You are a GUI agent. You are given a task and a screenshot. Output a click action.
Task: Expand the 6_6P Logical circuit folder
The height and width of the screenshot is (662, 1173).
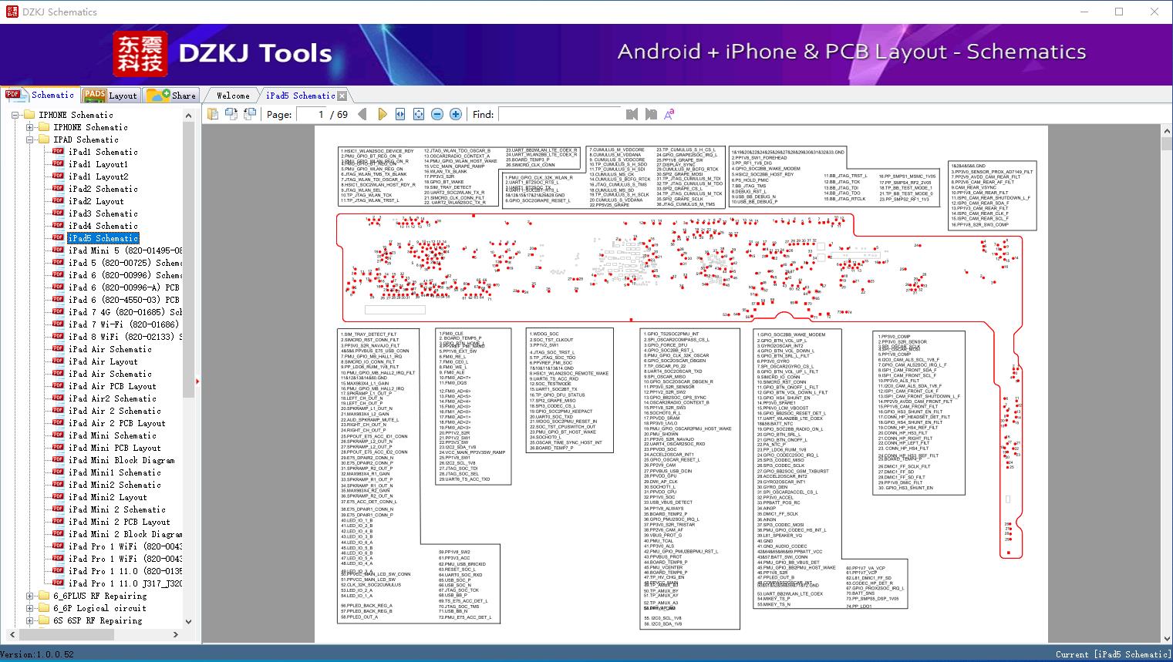(29, 608)
